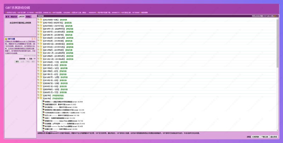The image size is (283, 143).
Task: Click the smiley avatar next to GBT小组
Action: point(6,38)
